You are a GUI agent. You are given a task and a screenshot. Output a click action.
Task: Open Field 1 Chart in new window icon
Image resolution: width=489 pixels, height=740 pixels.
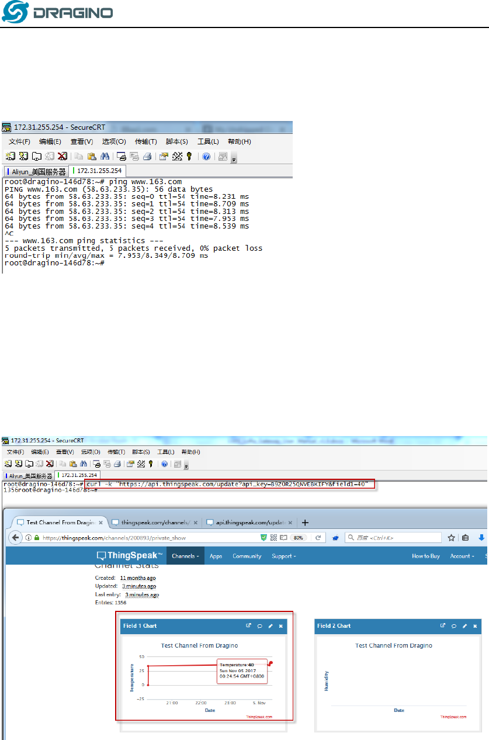(x=249, y=625)
